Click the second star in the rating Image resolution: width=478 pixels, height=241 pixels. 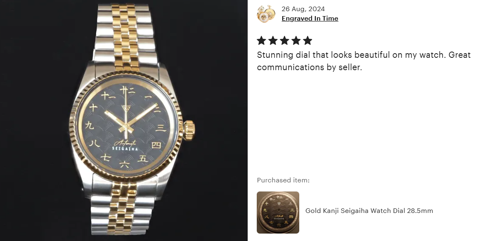(x=273, y=40)
